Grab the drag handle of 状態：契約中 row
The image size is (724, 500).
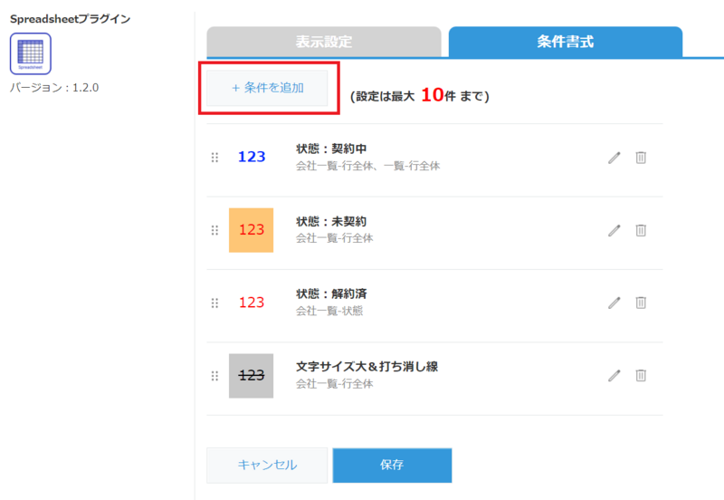click(x=214, y=158)
